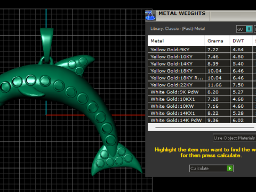Click the 9.36 grams cell
The width and height of the screenshot is (256, 192).
pyautogui.click(x=217, y=120)
